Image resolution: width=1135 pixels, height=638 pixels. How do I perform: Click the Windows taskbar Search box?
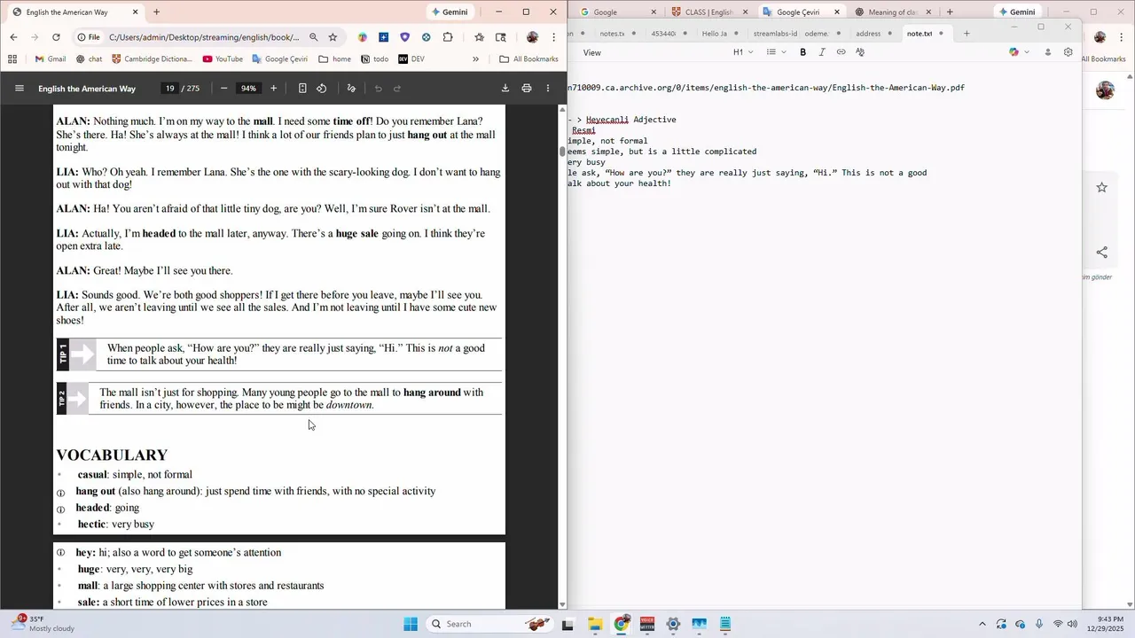489,624
